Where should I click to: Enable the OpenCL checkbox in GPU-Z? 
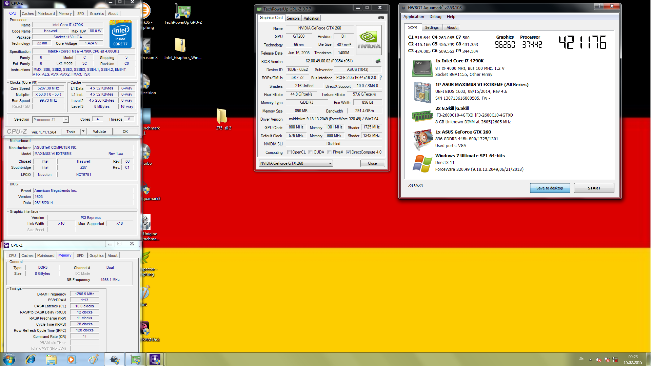click(289, 152)
